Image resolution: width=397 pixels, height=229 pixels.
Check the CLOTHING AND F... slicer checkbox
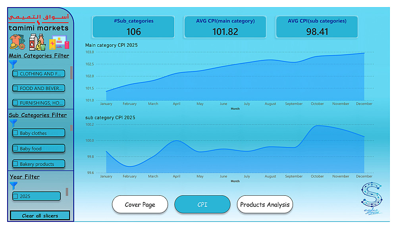15,74
